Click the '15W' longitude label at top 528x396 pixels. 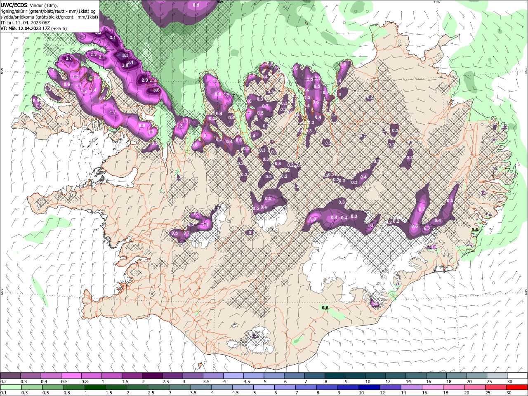437,2
